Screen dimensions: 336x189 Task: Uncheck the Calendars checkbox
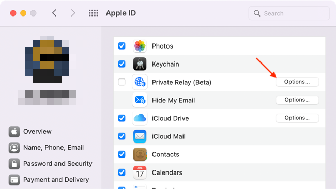coord(121,172)
